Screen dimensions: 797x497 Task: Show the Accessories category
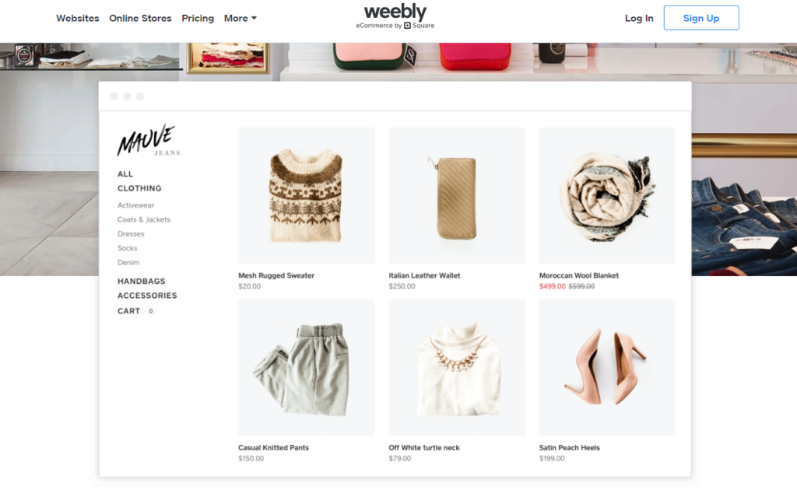147,296
